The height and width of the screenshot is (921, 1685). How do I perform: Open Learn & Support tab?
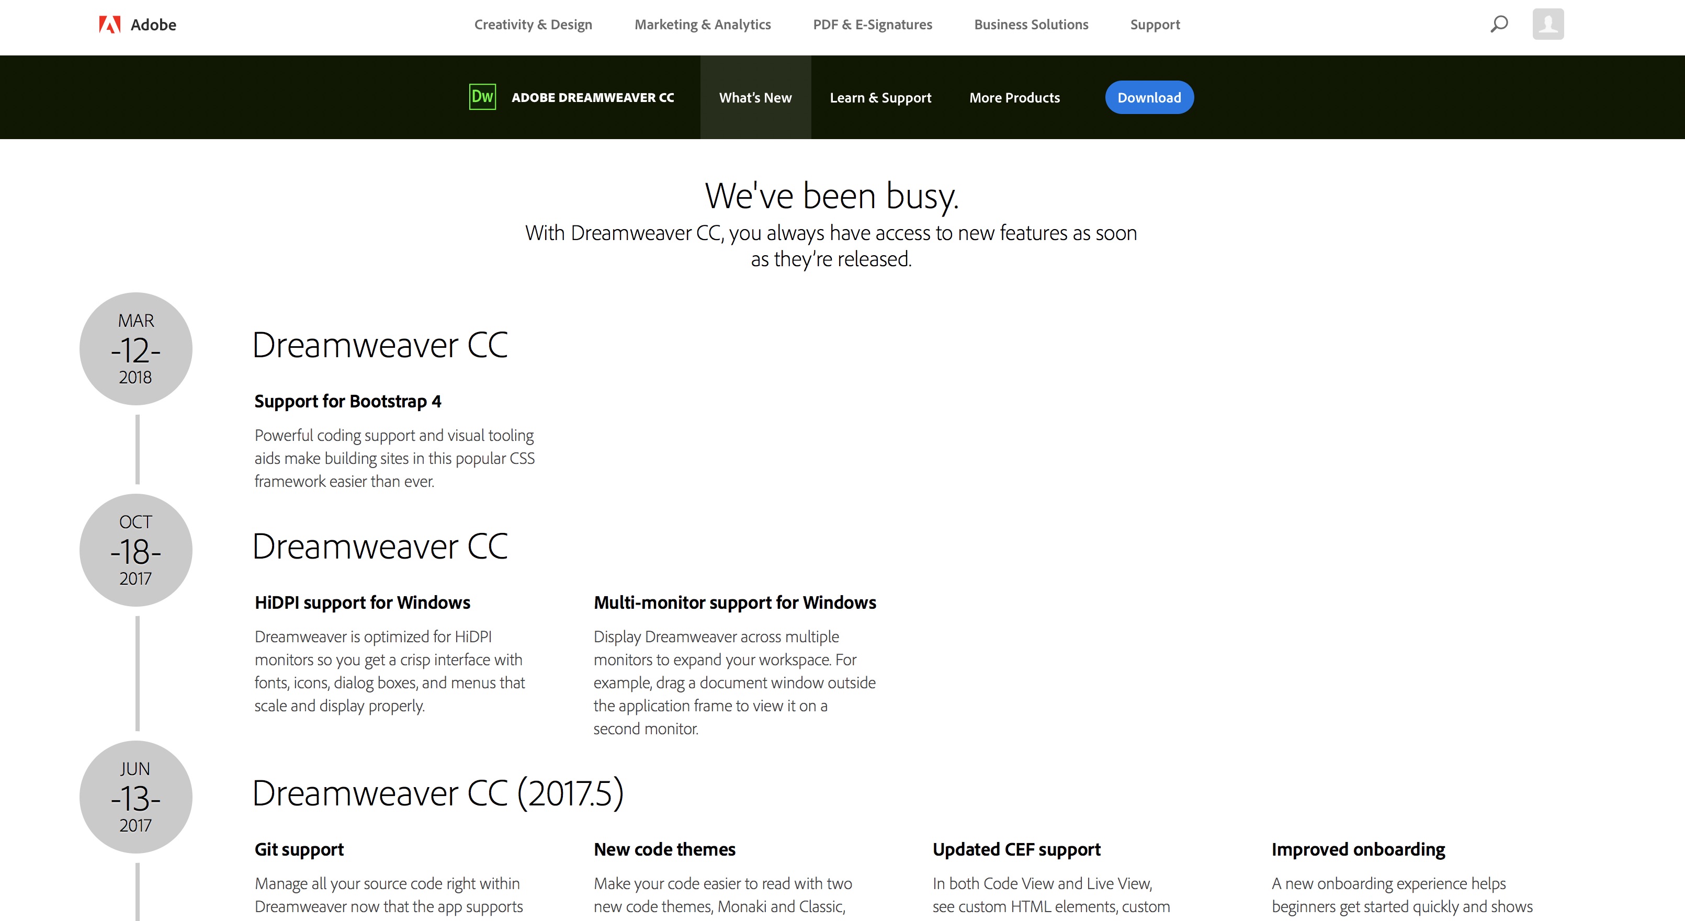(x=880, y=97)
